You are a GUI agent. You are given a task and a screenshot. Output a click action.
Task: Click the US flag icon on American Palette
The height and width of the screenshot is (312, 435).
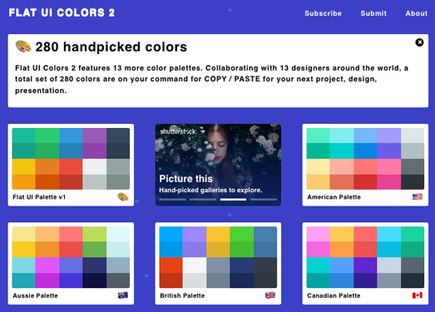(x=418, y=197)
